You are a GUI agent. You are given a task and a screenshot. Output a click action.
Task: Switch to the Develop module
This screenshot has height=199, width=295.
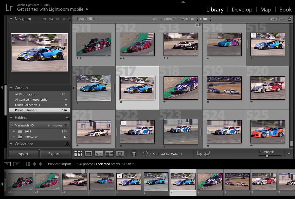(x=242, y=10)
